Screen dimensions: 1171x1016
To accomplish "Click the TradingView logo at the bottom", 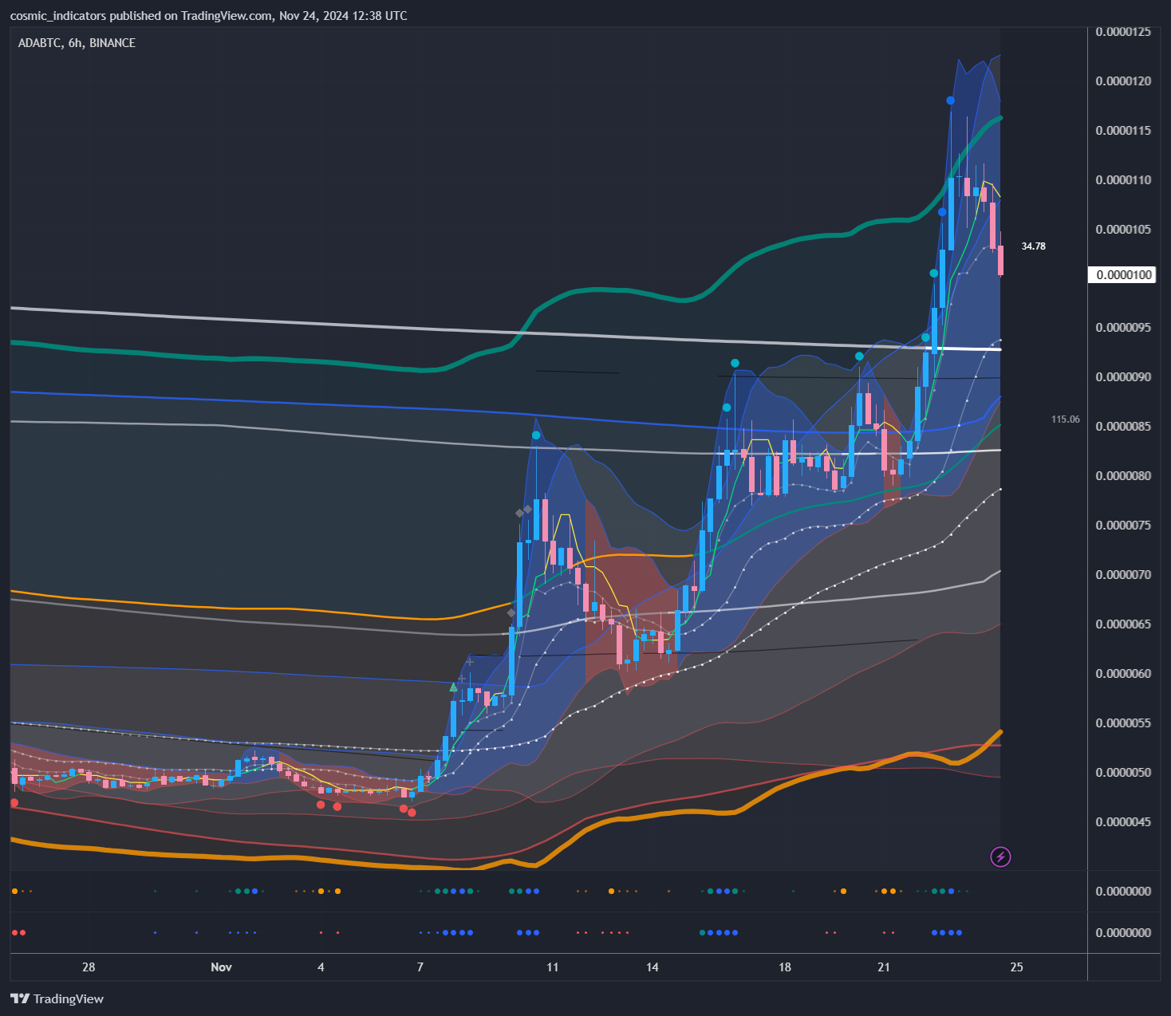I will pyautogui.click(x=57, y=998).
